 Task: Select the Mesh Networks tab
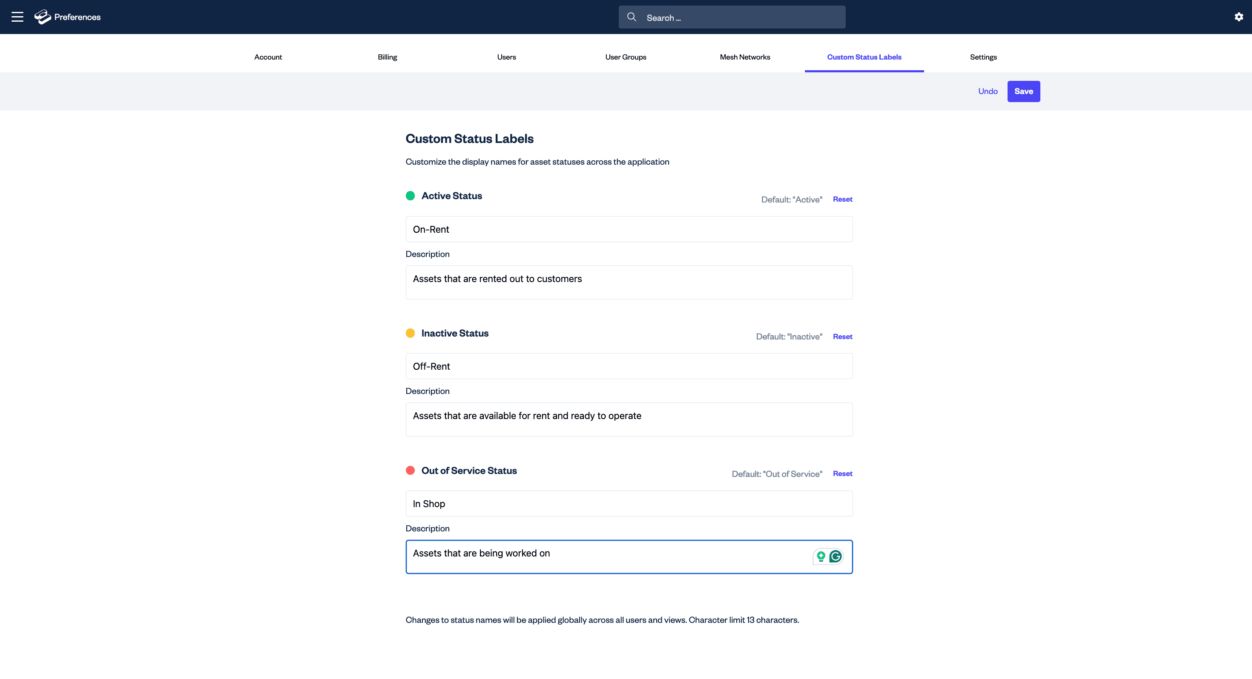744,57
